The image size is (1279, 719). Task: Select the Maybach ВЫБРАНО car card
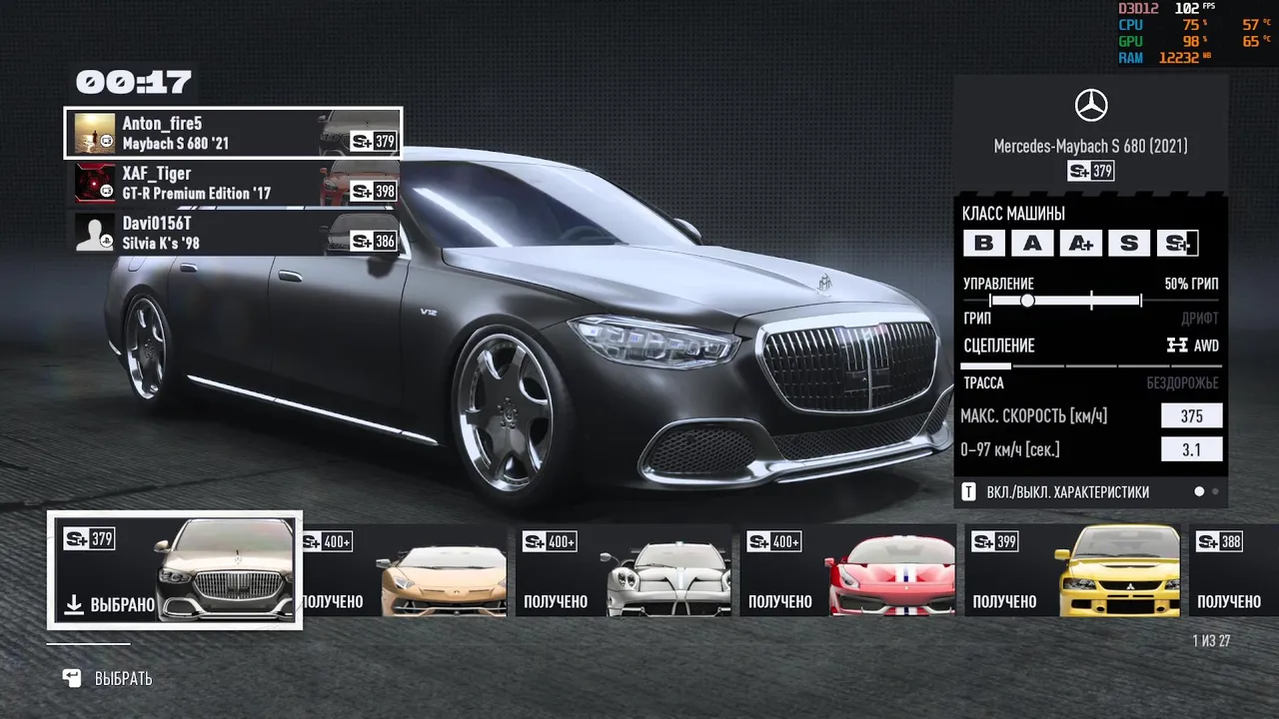tap(175, 570)
